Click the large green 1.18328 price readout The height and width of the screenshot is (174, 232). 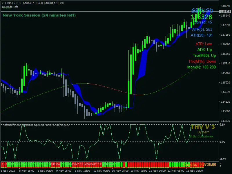tap(201, 17)
